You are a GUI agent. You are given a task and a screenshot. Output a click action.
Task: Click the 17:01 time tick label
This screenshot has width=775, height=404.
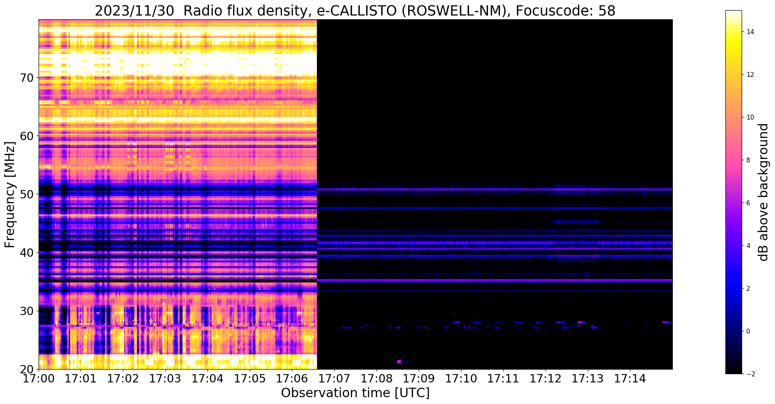point(81,378)
